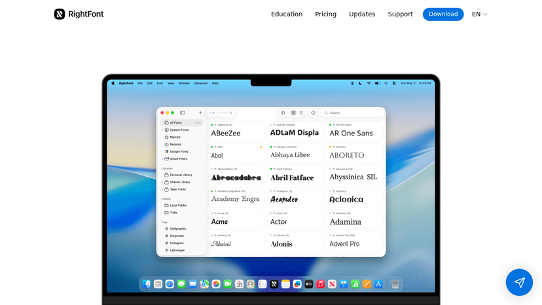Open Safari from the dock
Image resolution: width=542 pixels, height=305 pixels.
[170, 284]
